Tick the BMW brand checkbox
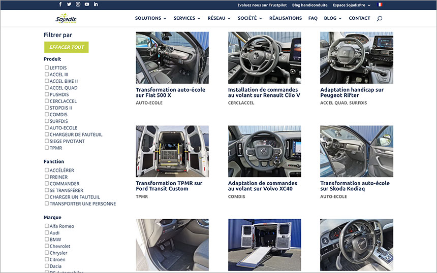 tap(47, 240)
